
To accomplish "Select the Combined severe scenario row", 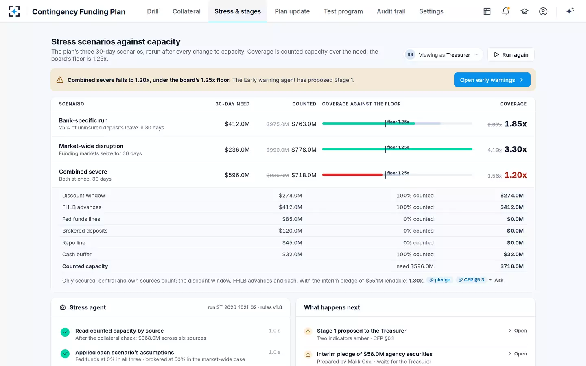I will tap(293, 175).
